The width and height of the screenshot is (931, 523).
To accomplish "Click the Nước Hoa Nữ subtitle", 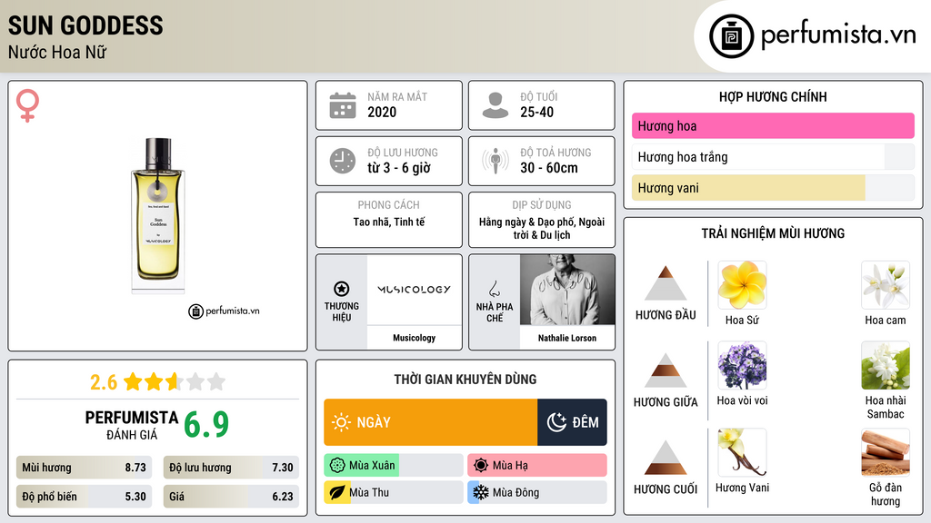I will 57,52.
